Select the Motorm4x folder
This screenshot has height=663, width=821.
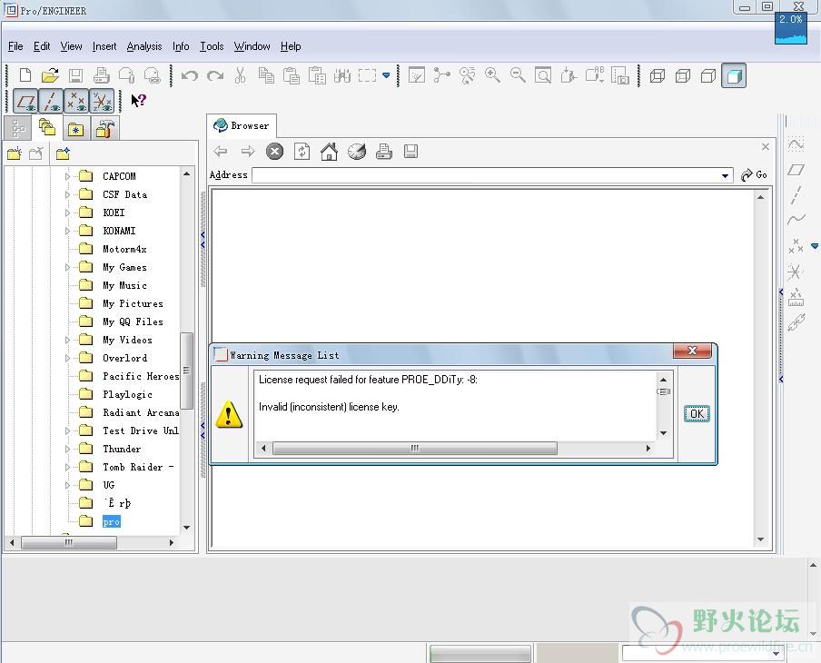(x=124, y=249)
